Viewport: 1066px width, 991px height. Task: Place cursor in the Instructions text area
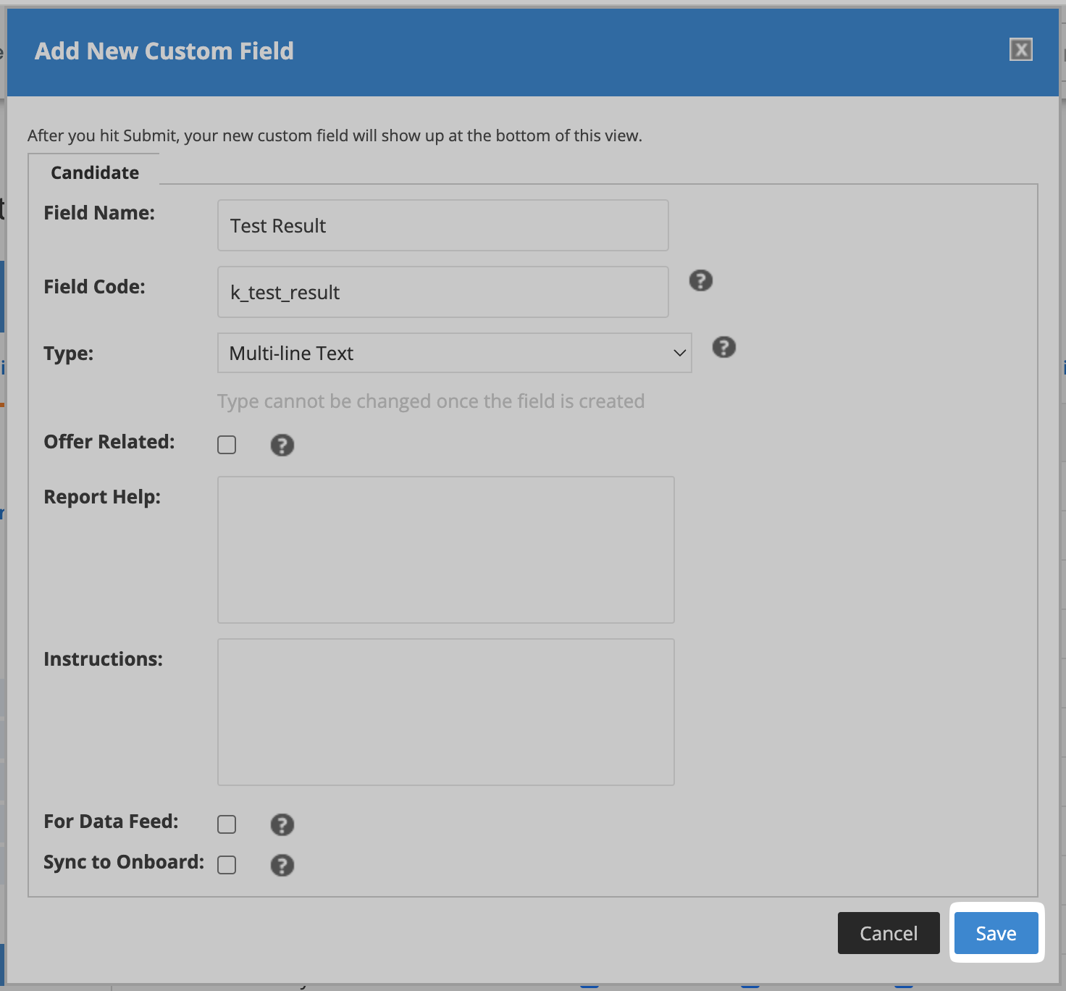(445, 712)
